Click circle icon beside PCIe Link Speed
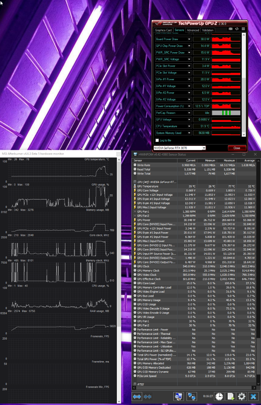Screen dimensions: 261x405 135,376
